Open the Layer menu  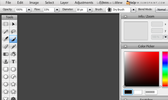click(x=64, y=3)
